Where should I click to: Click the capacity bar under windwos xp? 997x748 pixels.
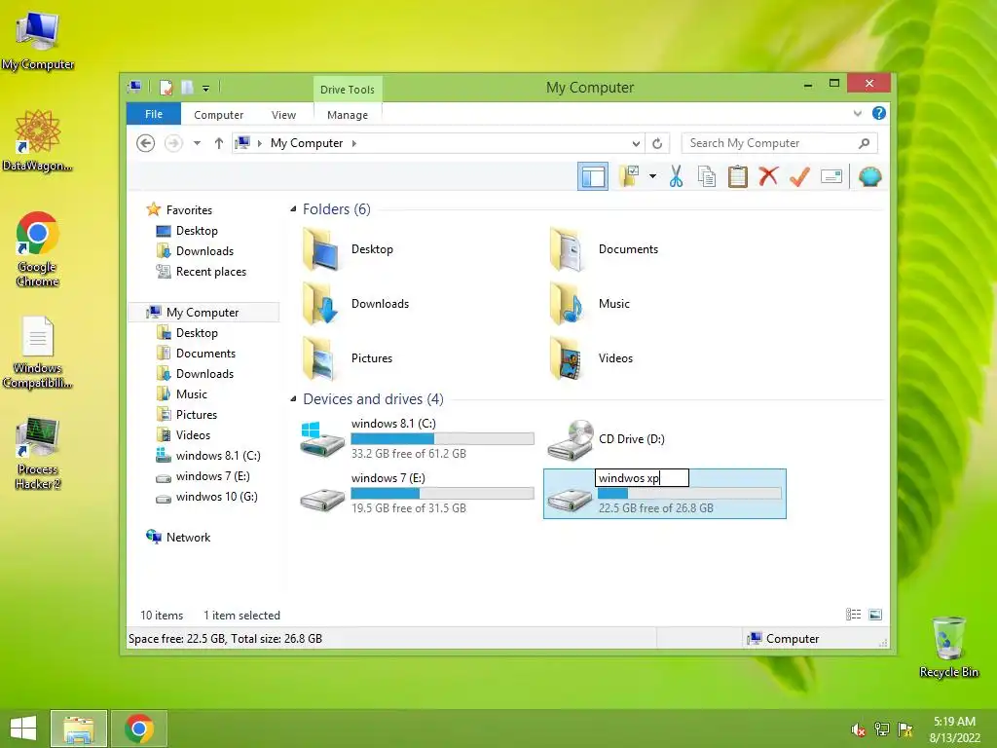(689, 494)
